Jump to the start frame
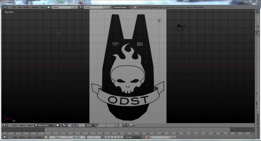261x141 pixels. (106, 137)
